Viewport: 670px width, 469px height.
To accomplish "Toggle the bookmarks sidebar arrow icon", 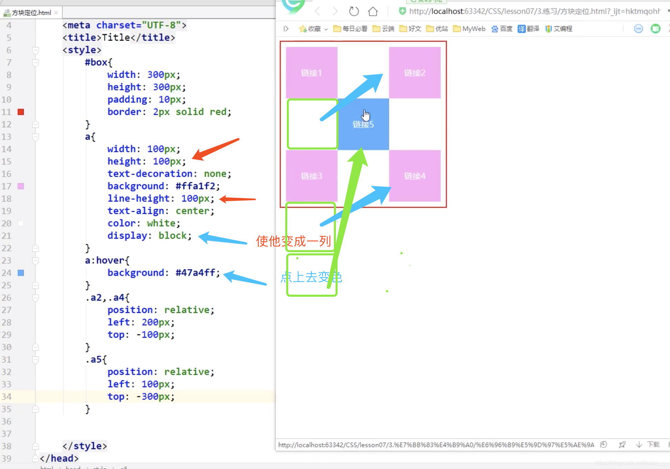I will point(286,29).
